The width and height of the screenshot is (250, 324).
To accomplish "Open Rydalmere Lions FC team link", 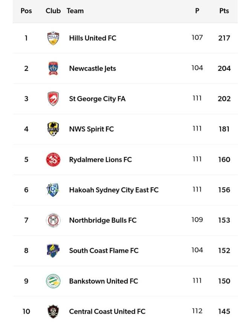I will [101, 160].
